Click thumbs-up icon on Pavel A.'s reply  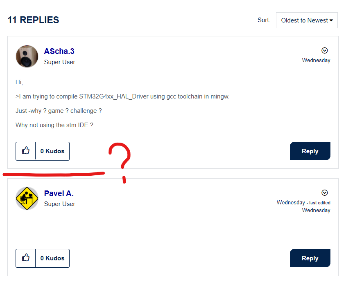click(26, 258)
